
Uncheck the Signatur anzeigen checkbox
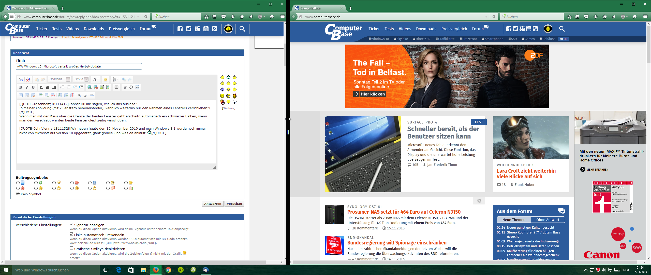pos(71,225)
